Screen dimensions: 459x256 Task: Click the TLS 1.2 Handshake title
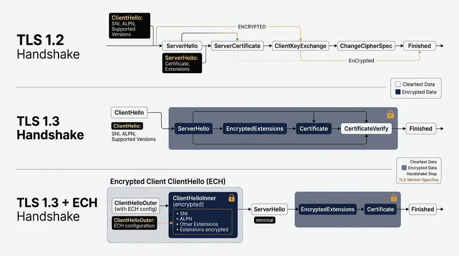(x=48, y=47)
